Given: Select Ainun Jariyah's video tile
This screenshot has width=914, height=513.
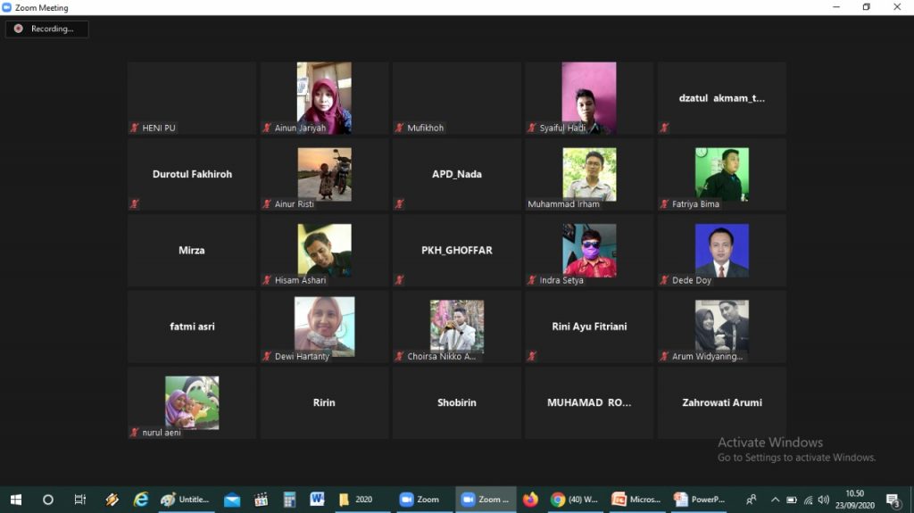Looking at the screenshot, I should pyautogui.click(x=324, y=97).
